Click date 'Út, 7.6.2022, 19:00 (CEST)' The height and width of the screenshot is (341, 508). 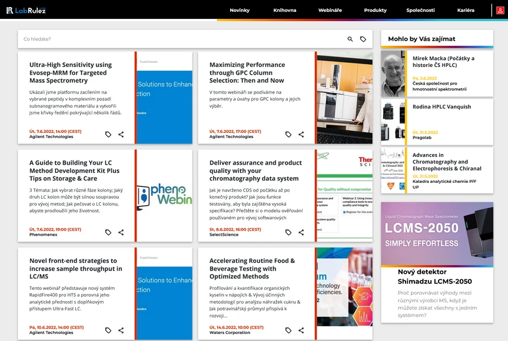pyautogui.click(x=55, y=229)
